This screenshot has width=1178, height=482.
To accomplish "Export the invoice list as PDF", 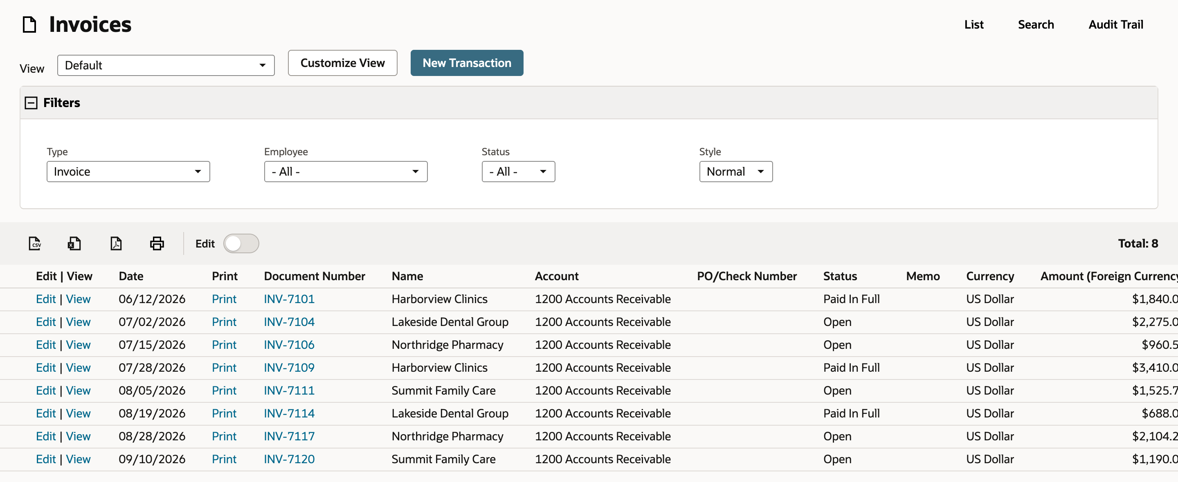I will pos(116,243).
